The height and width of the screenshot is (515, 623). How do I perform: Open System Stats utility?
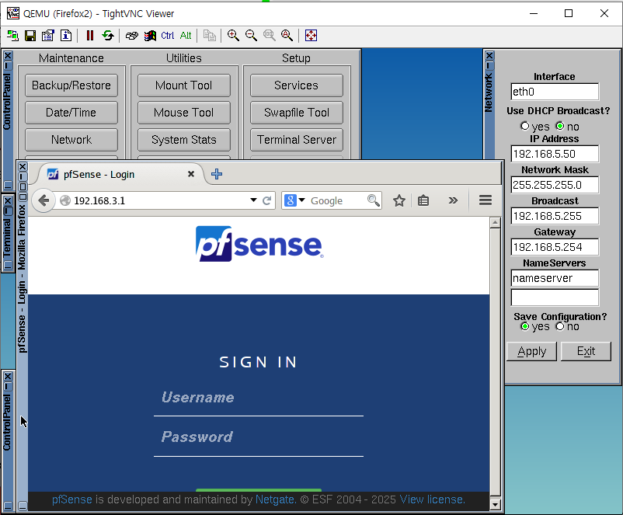click(x=184, y=140)
